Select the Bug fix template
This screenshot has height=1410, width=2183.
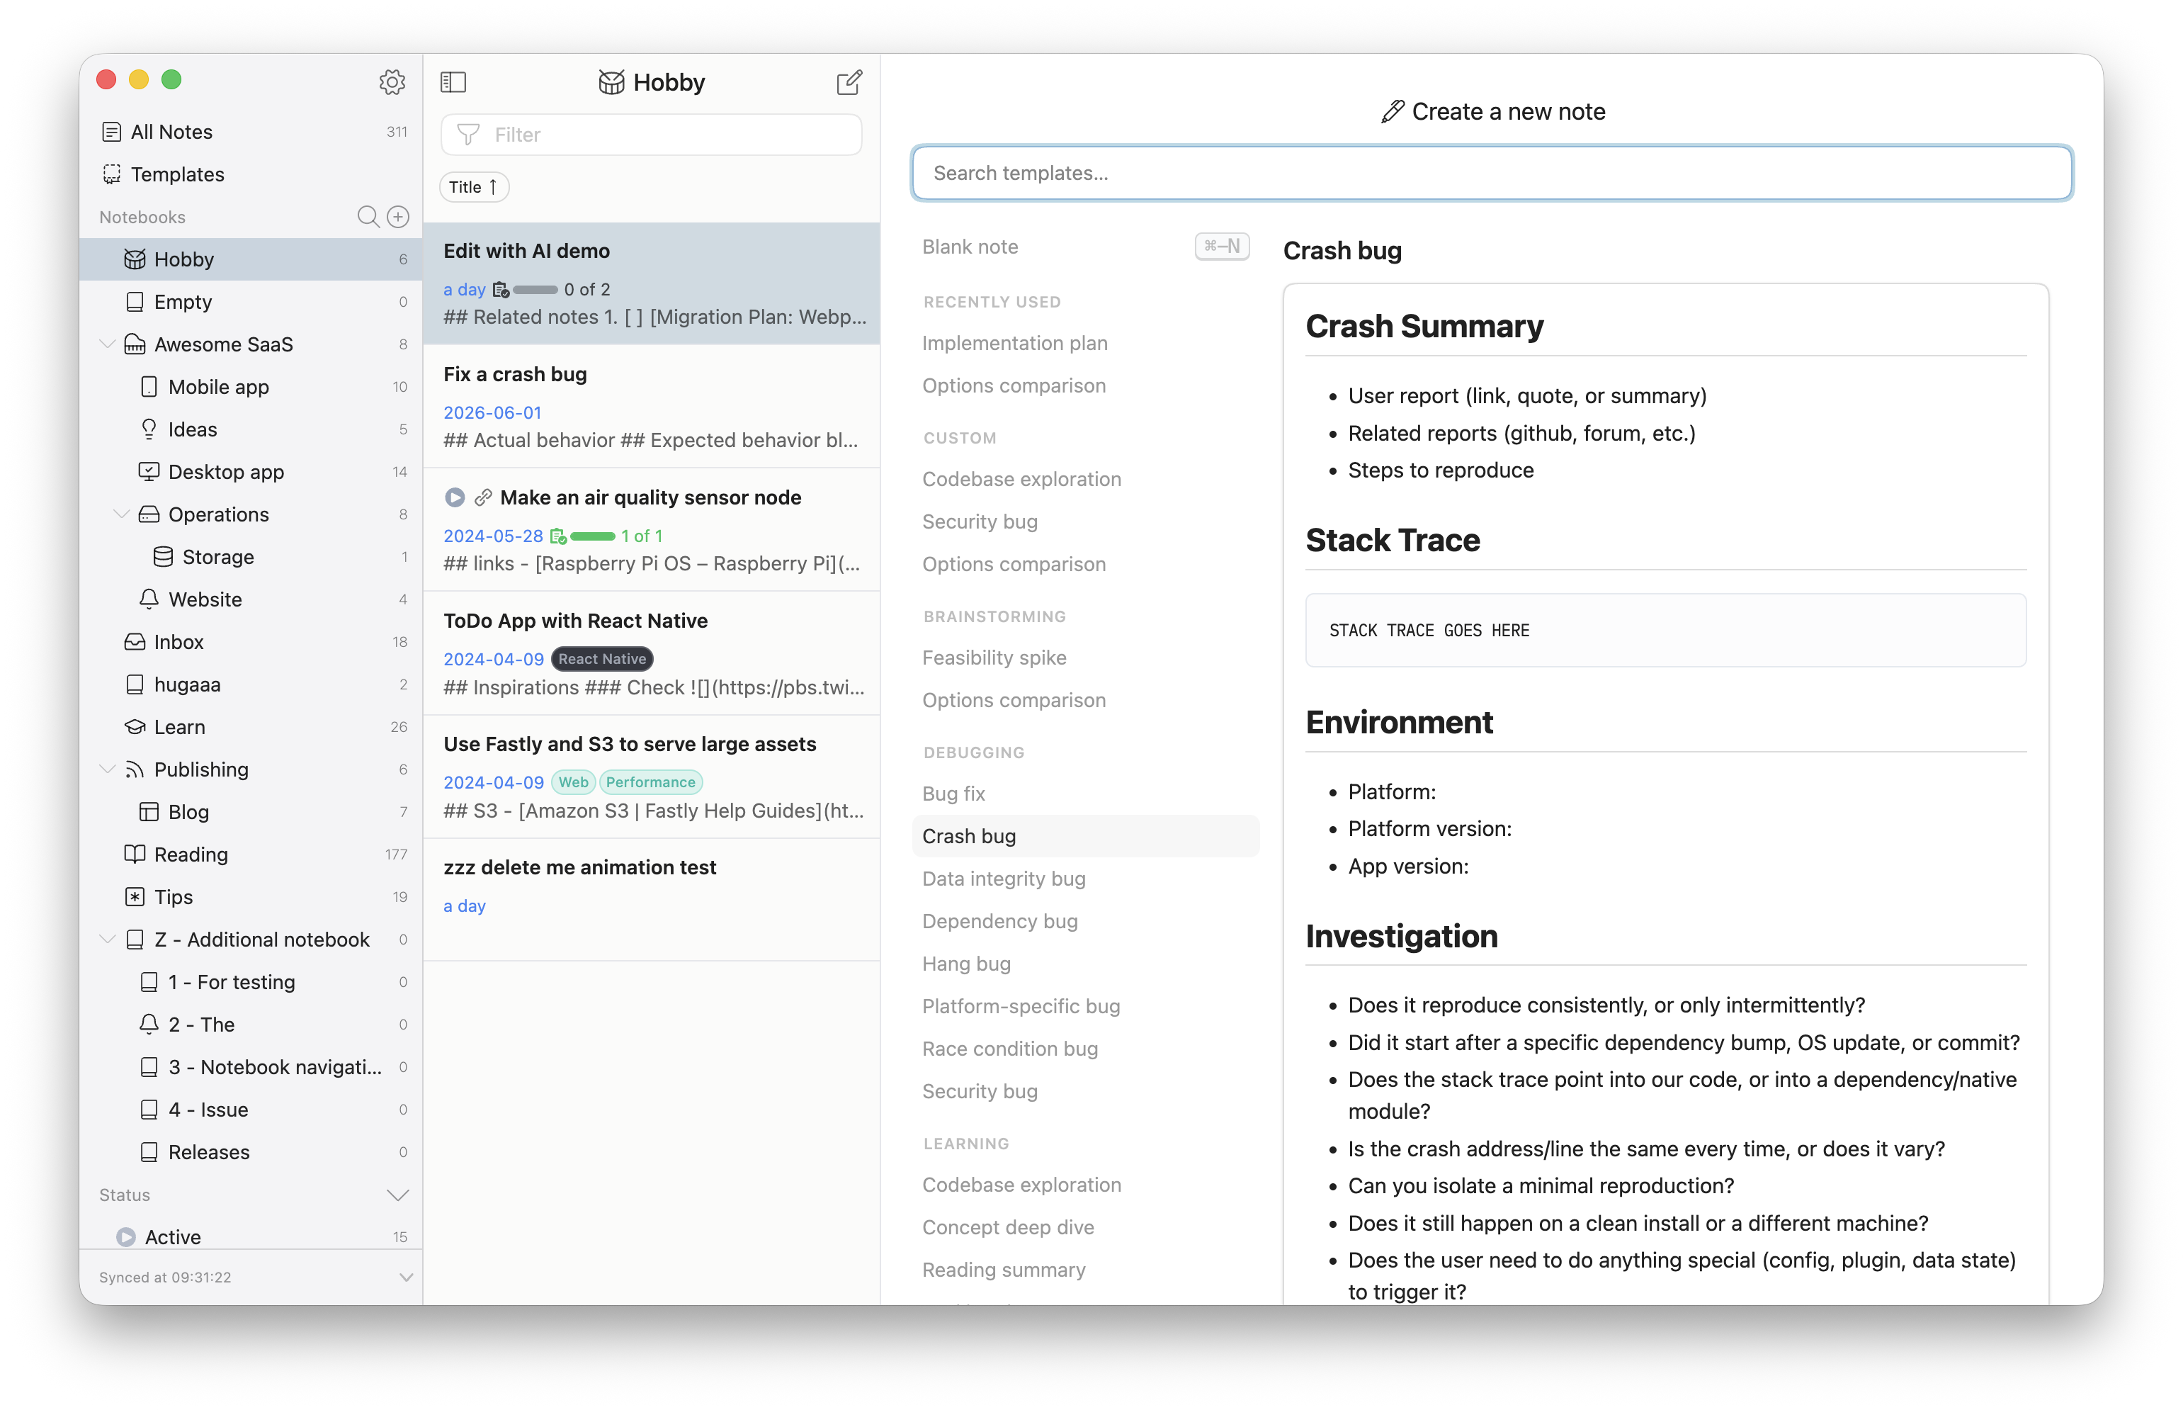click(1086, 794)
